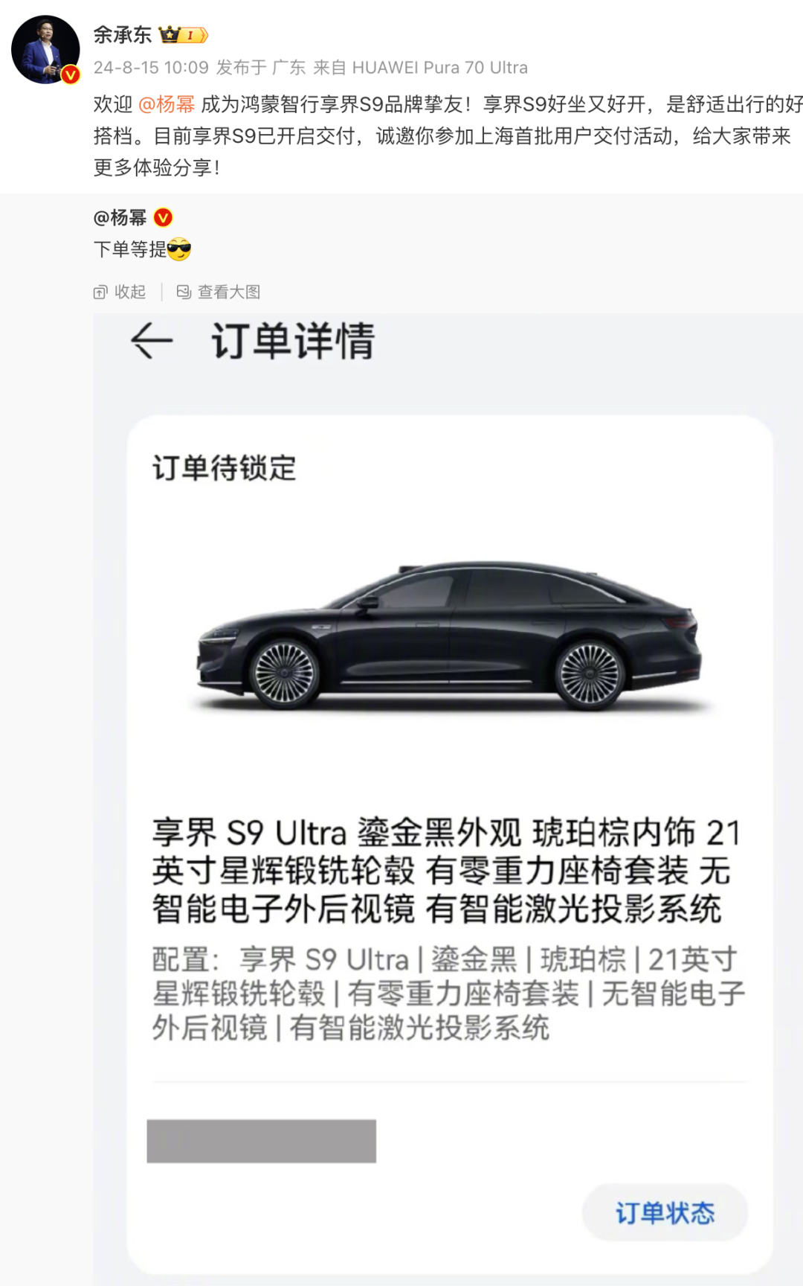Click the collapse icon next to 收起
The image size is (803, 1286).
100,292
